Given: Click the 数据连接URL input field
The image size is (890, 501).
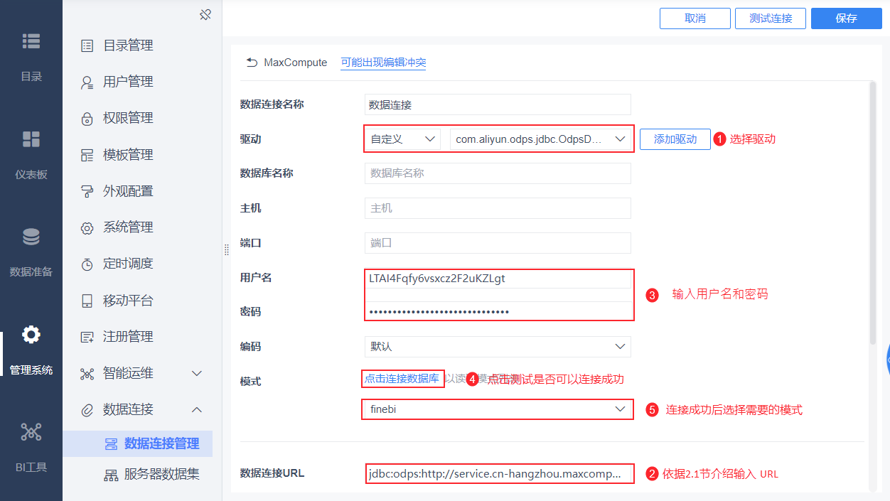Looking at the screenshot, I should pyautogui.click(x=500, y=473).
